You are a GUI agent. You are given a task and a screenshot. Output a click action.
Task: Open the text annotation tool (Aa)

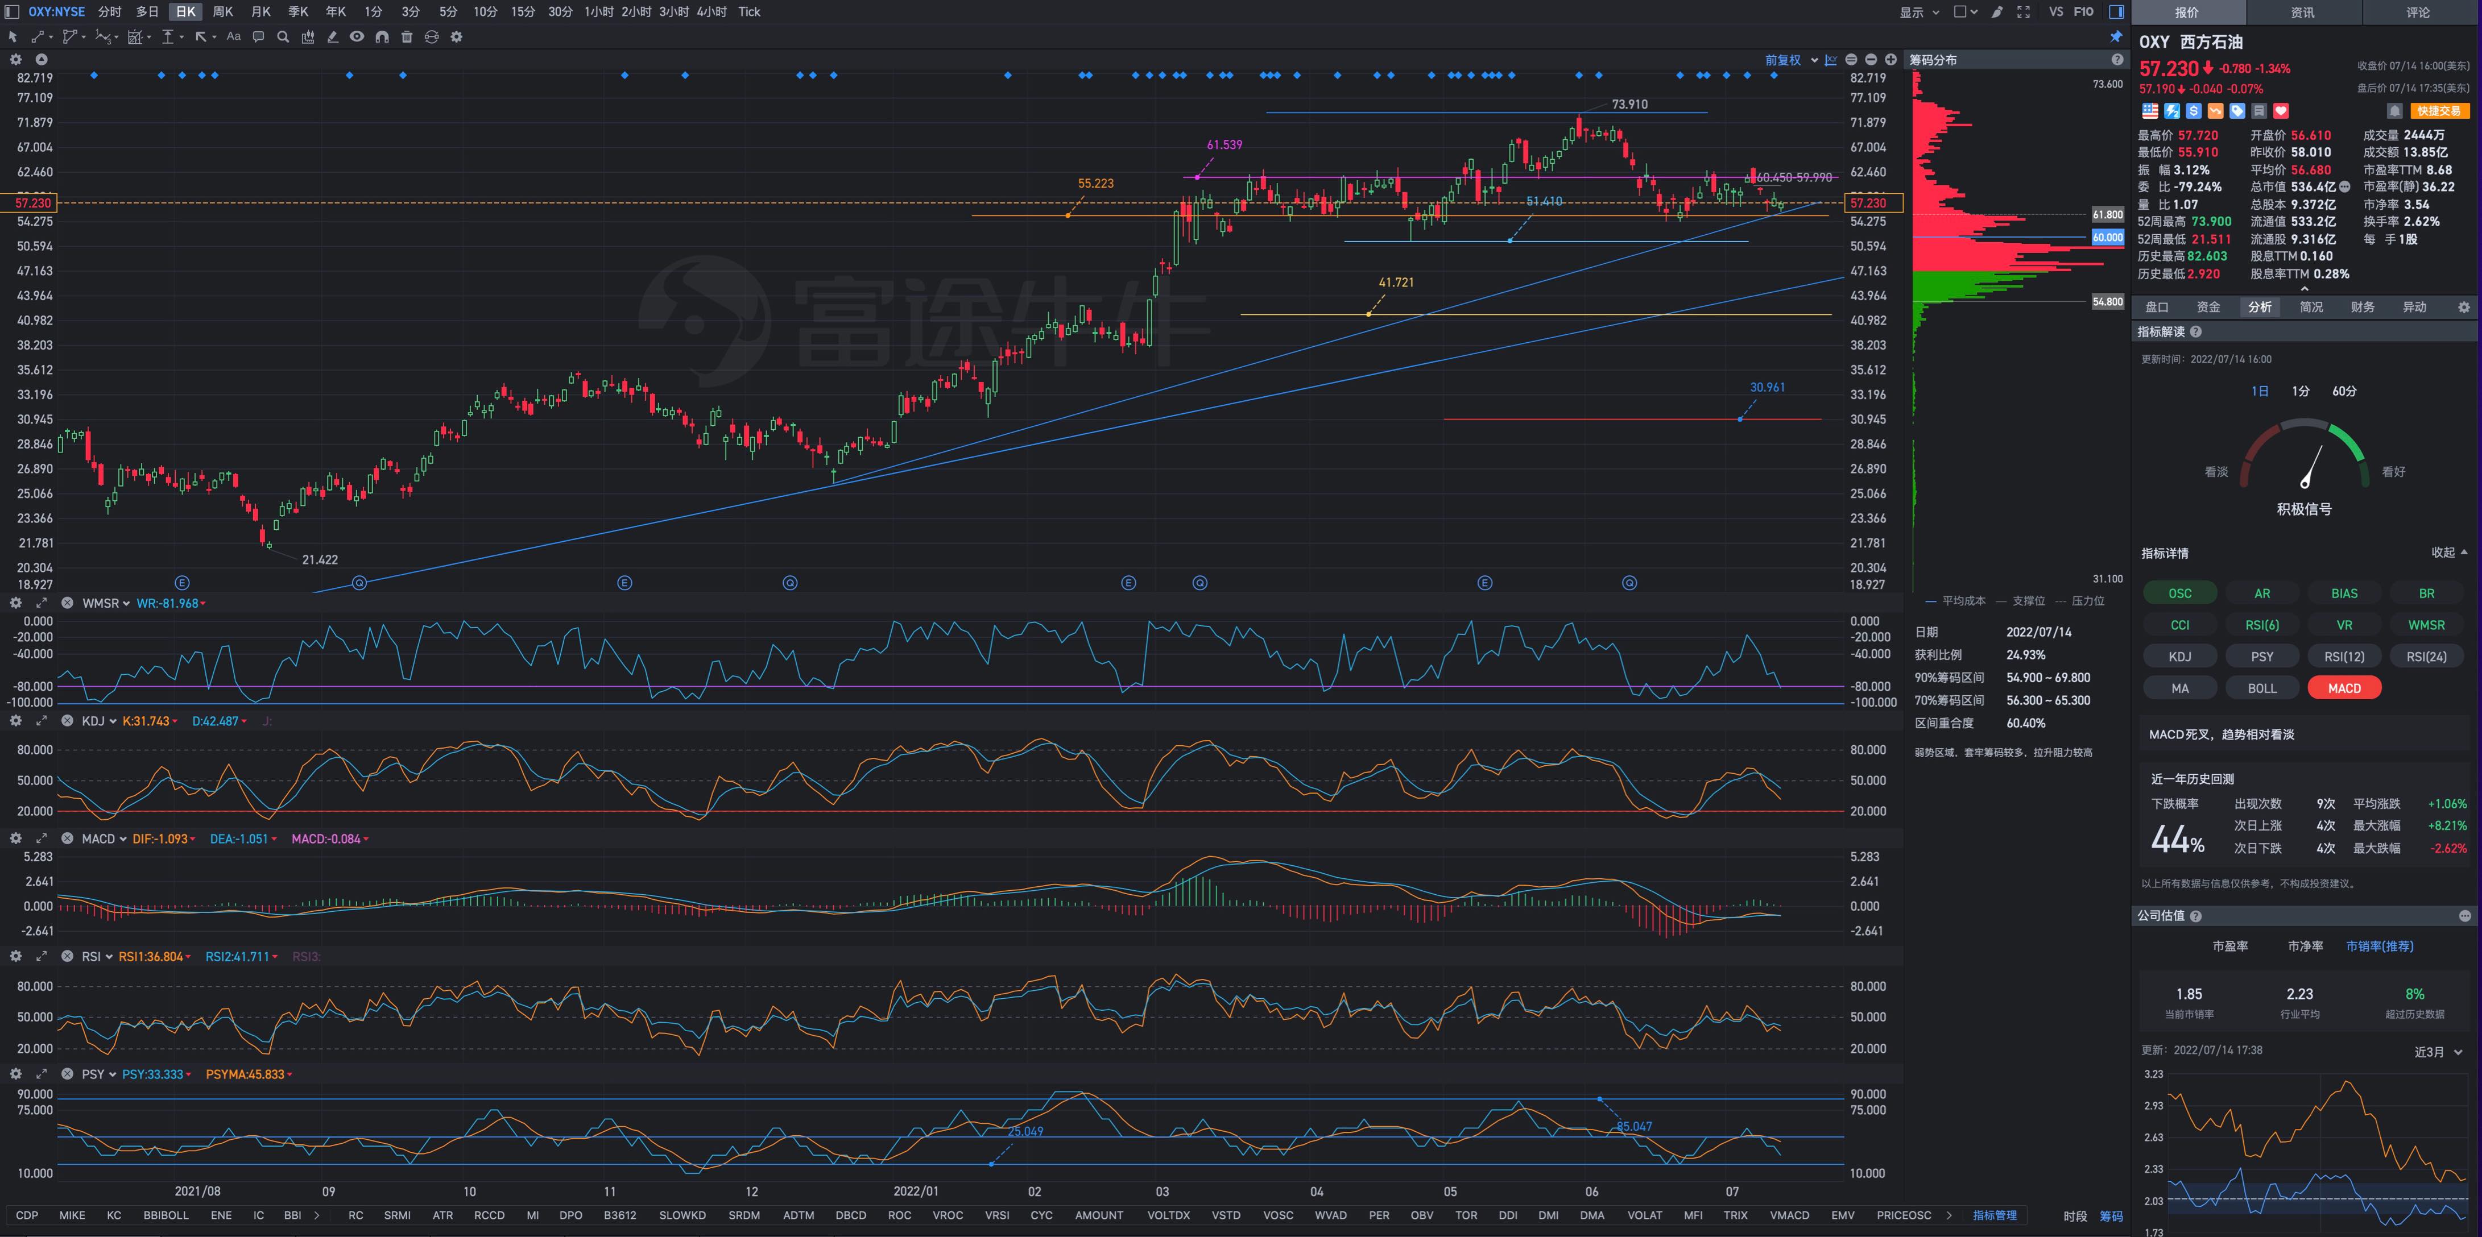click(233, 36)
